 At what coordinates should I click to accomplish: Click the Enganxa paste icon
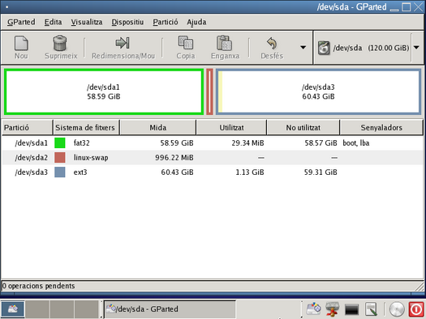click(x=225, y=43)
